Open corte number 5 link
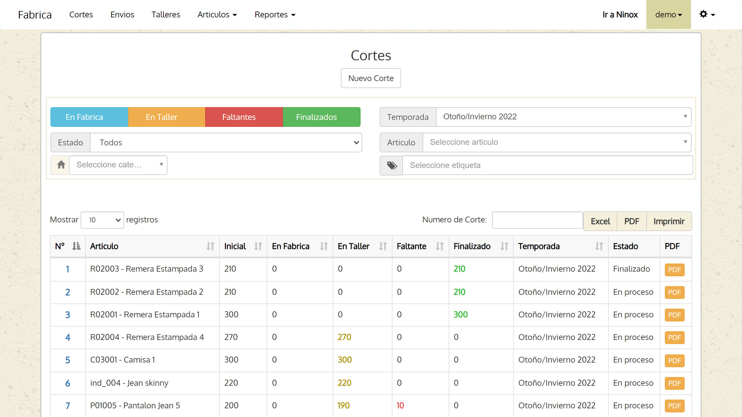This screenshot has width=742, height=417. [68, 360]
